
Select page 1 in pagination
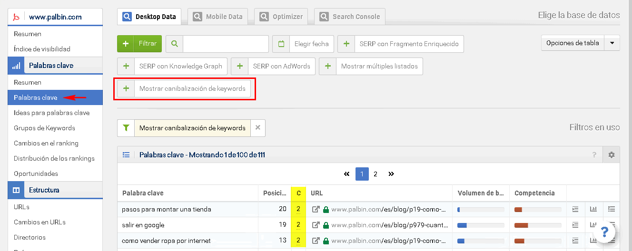(362, 174)
